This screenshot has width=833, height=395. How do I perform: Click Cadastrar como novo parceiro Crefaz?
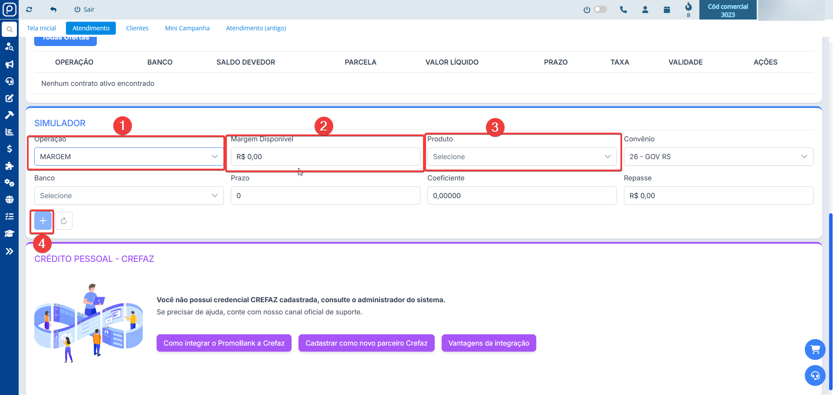366,343
